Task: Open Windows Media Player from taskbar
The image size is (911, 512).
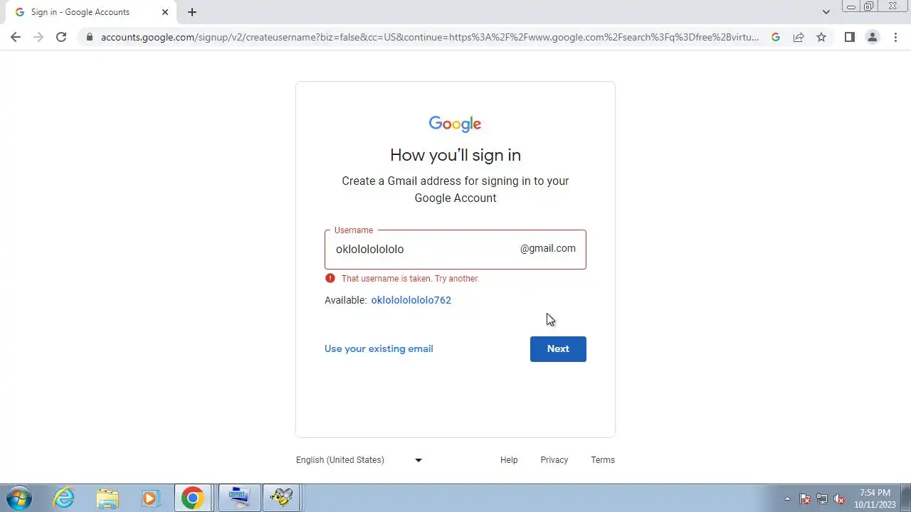Action: click(150, 498)
